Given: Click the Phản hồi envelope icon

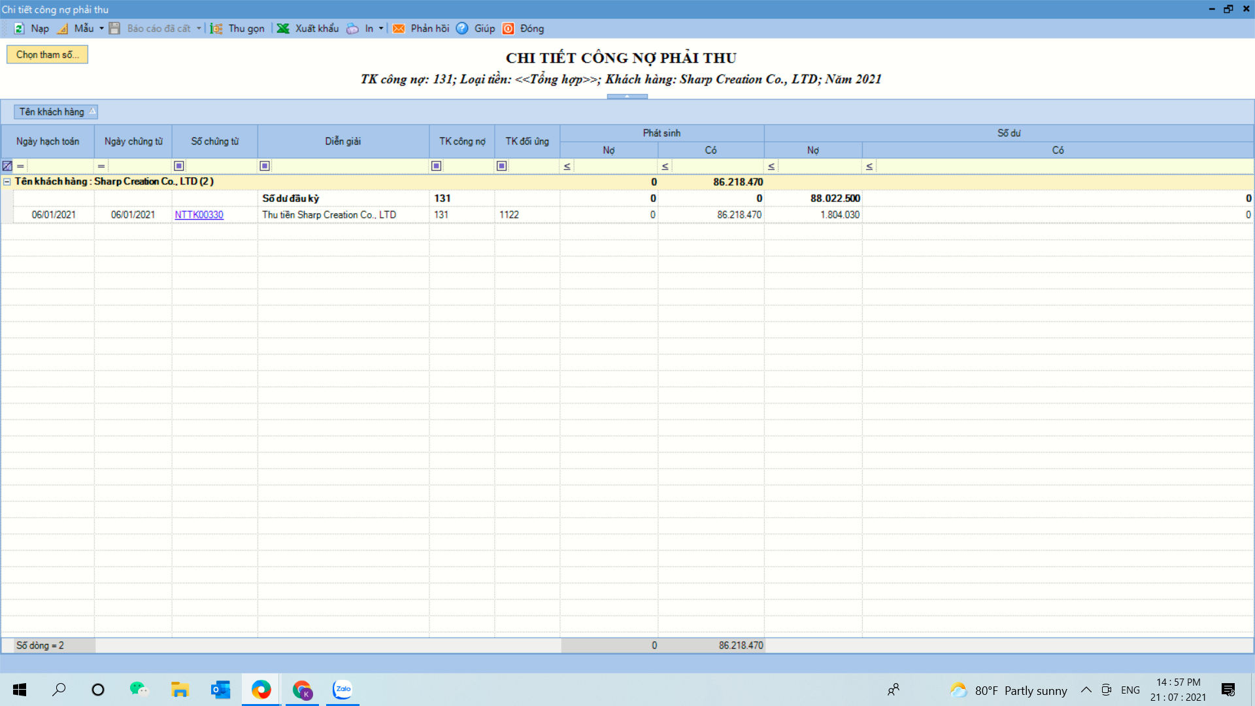Looking at the screenshot, I should click(399, 29).
